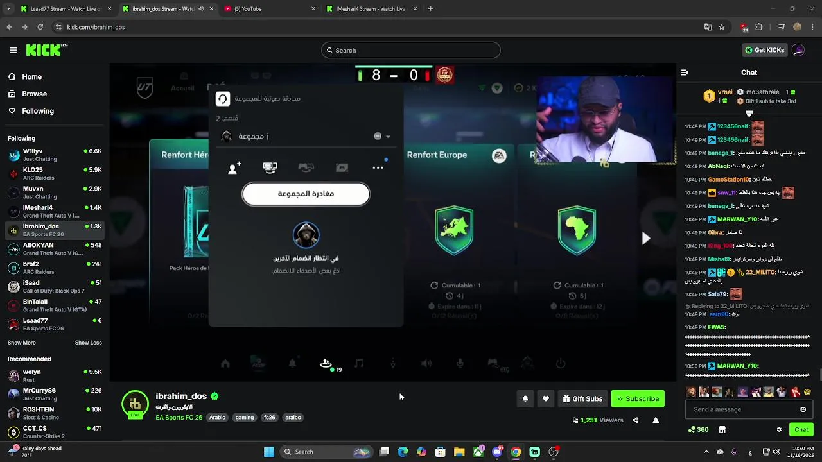The image size is (822, 462).
Task: Translate page via address bar icon
Action: (x=708, y=27)
